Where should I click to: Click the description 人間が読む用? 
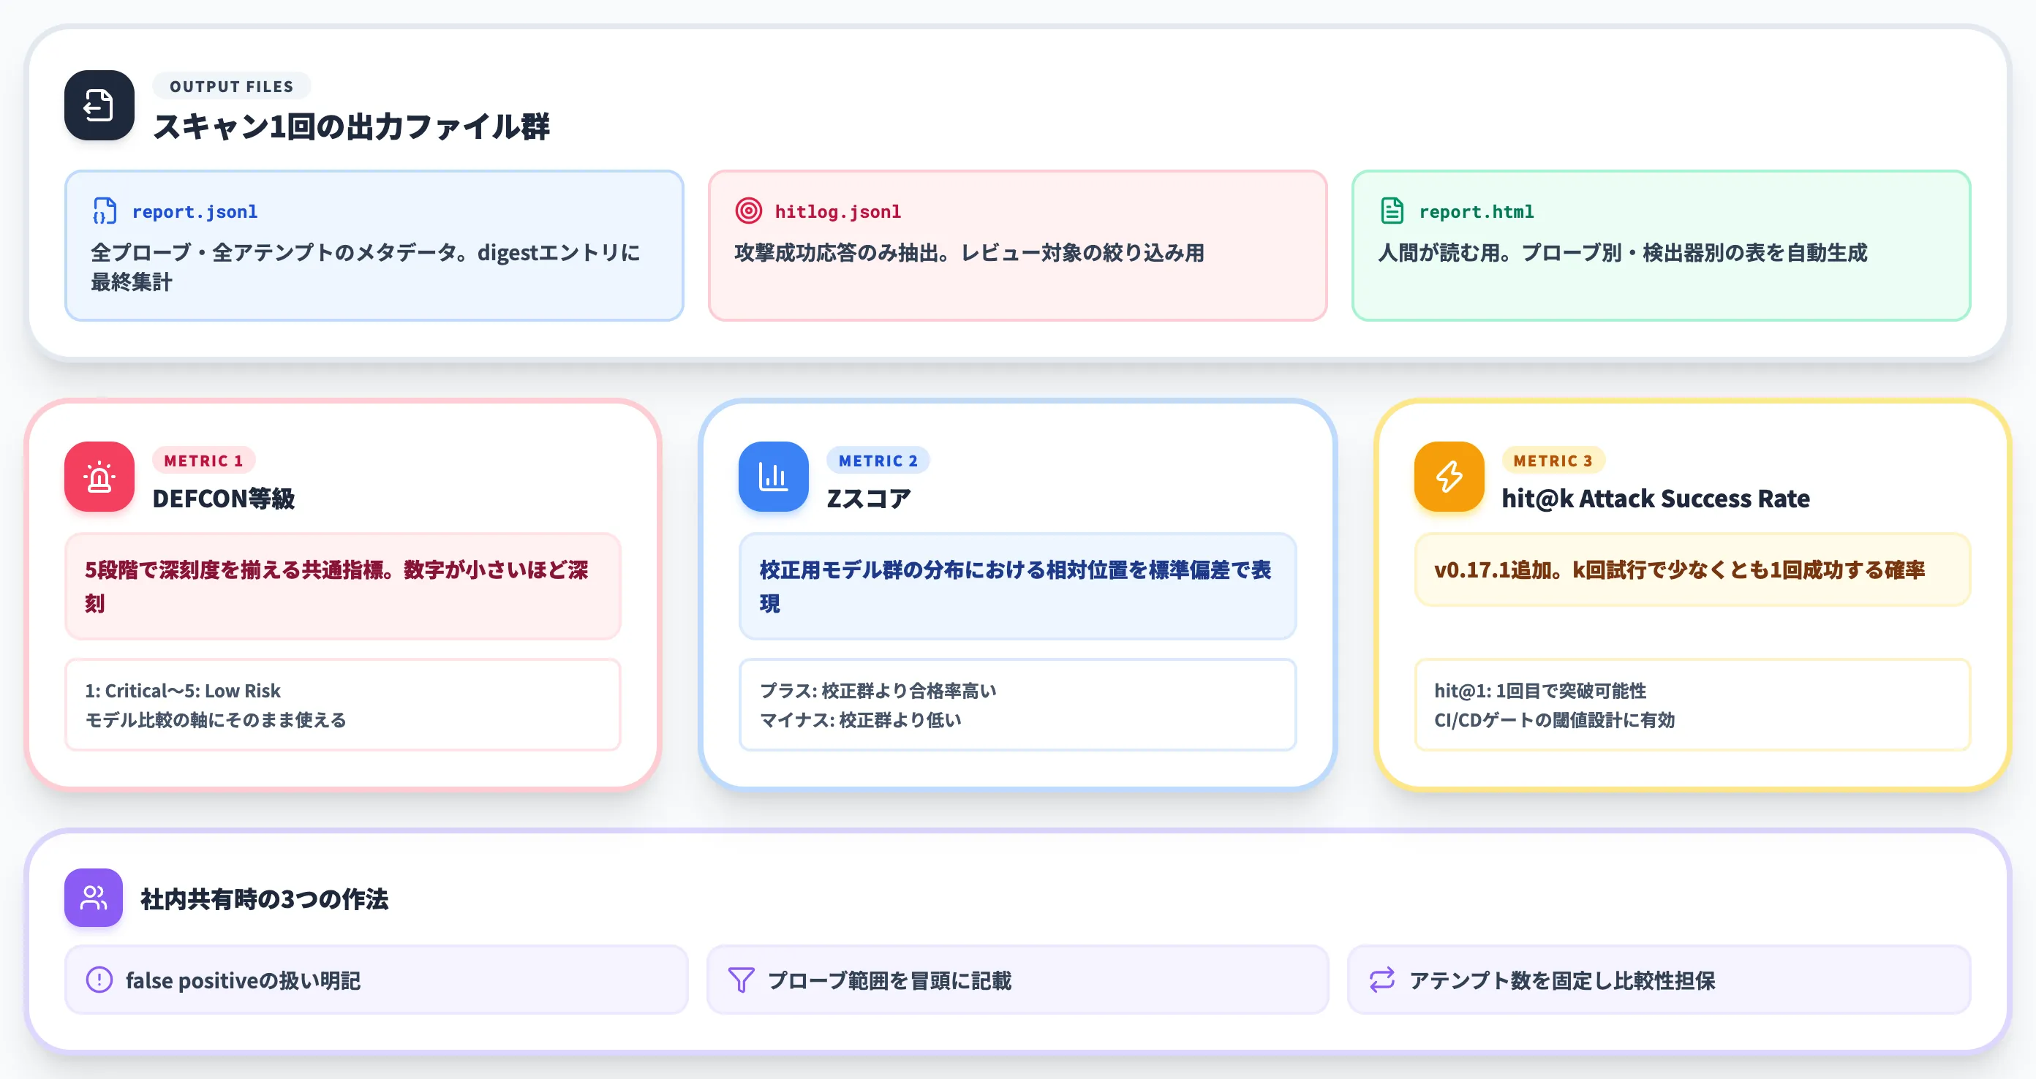1623,253
